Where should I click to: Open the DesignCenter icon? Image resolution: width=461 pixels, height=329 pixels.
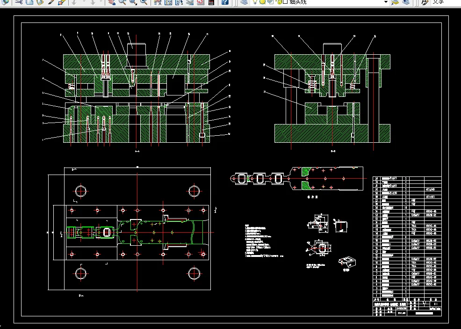[x=168, y=2]
